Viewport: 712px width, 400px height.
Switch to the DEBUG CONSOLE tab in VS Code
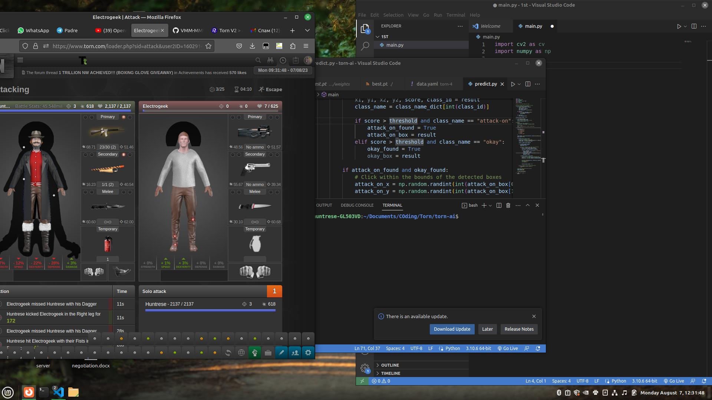point(358,205)
